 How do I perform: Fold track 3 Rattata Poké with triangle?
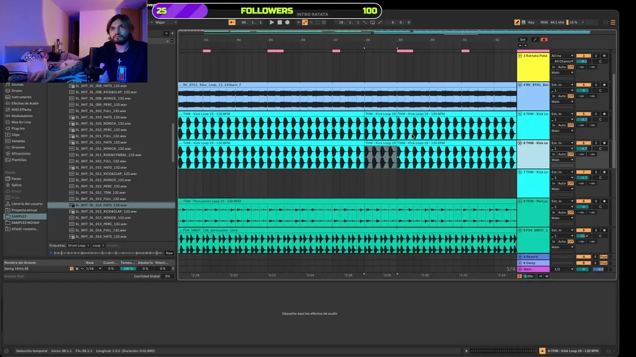520,56
